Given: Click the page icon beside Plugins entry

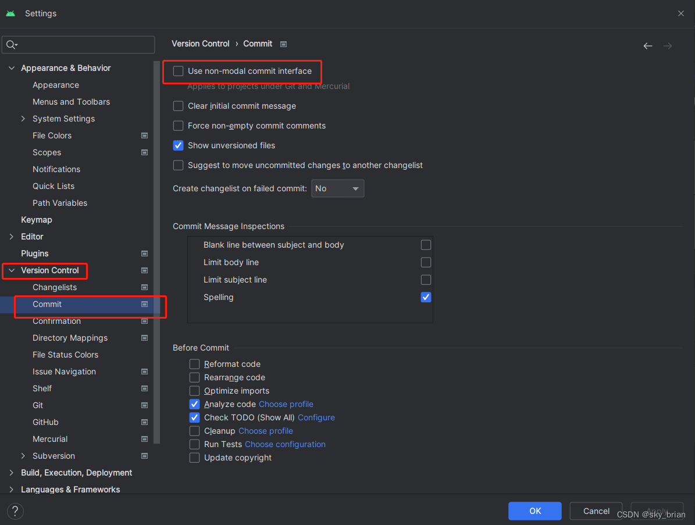Looking at the screenshot, I should point(144,253).
